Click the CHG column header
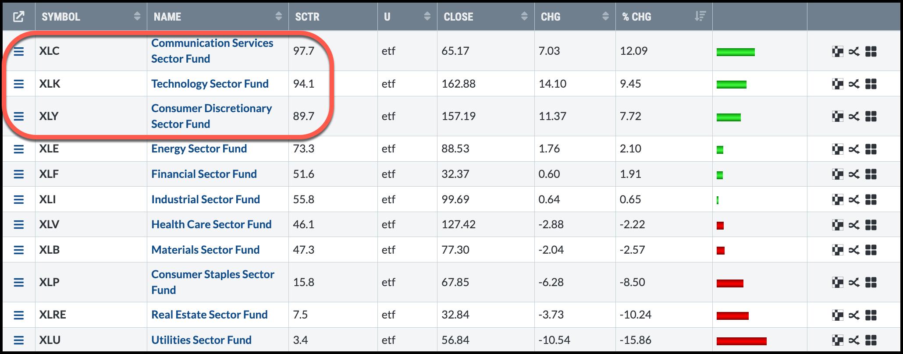903x354 pixels. (x=551, y=17)
